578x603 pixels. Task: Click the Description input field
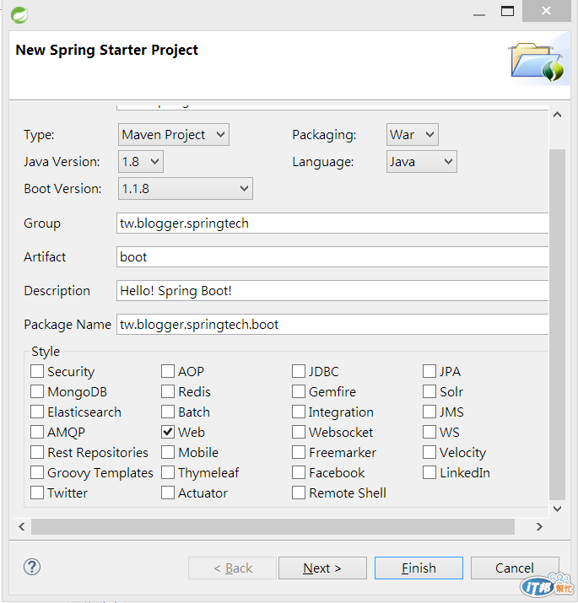pyautogui.click(x=332, y=291)
